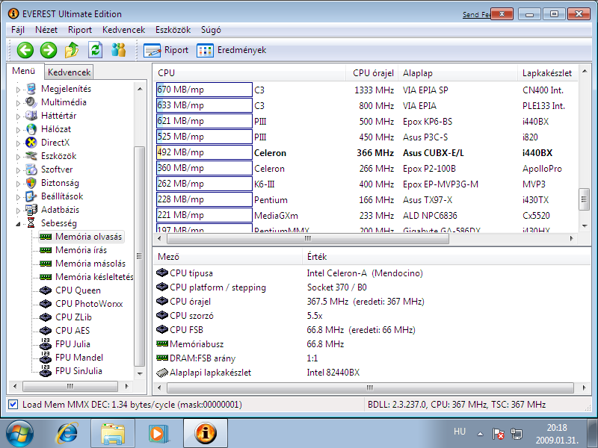Screen dimensions: 598x448
Task: Switch to the Menü sidebar tab
Action: coord(24,71)
